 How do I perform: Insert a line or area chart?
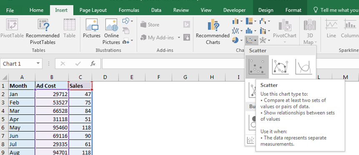(x=235, y=30)
